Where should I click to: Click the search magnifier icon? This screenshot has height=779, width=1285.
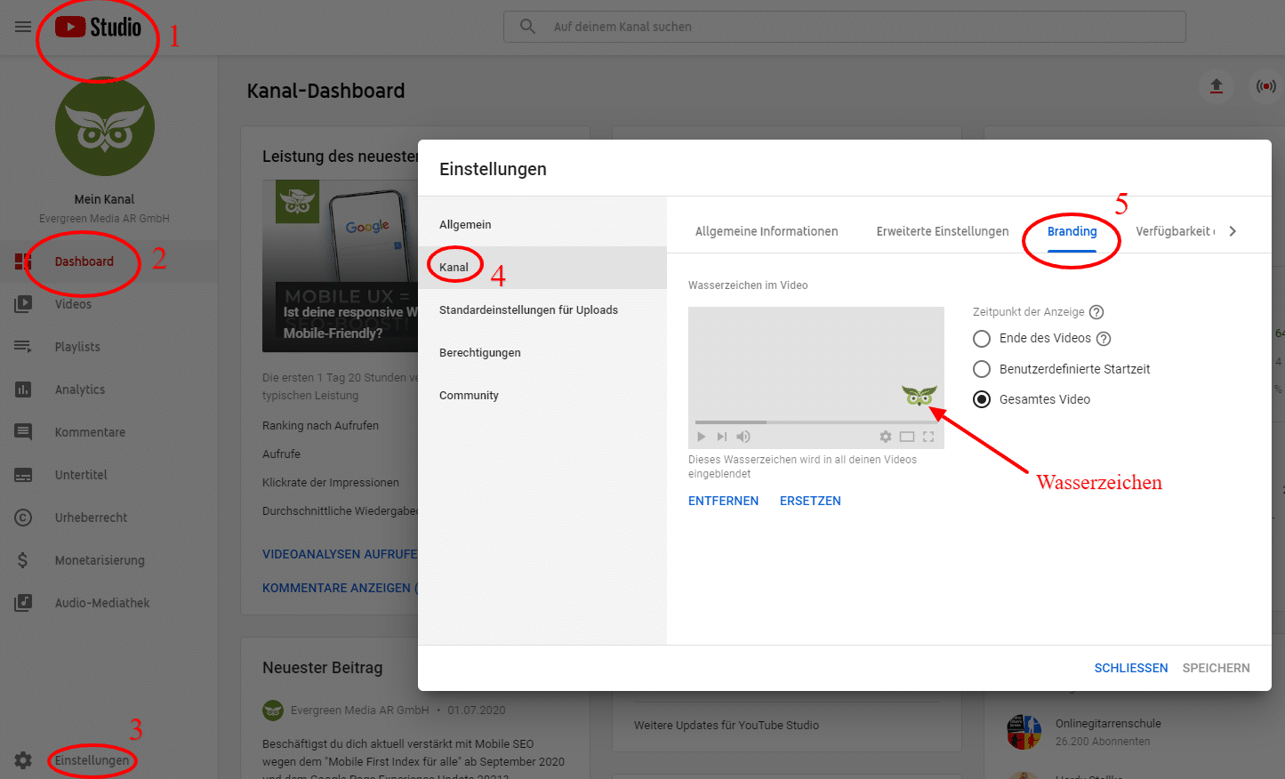click(x=527, y=27)
